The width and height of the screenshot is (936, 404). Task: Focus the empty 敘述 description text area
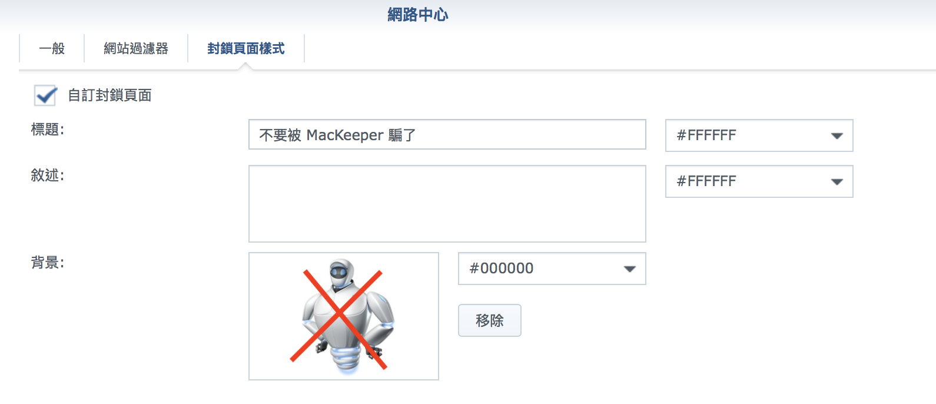(x=447, y=204)
